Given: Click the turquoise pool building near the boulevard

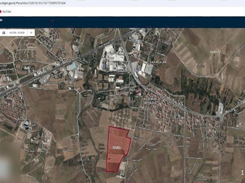Looking at the screenshot, I should click(72, 66).
